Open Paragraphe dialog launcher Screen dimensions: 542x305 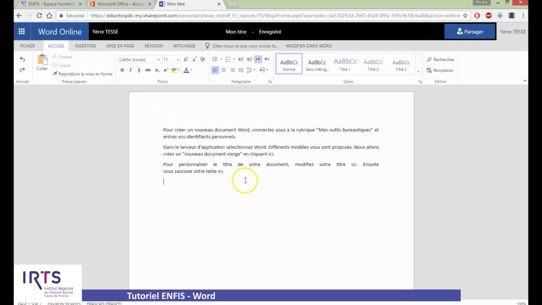(x=270, y=81)
